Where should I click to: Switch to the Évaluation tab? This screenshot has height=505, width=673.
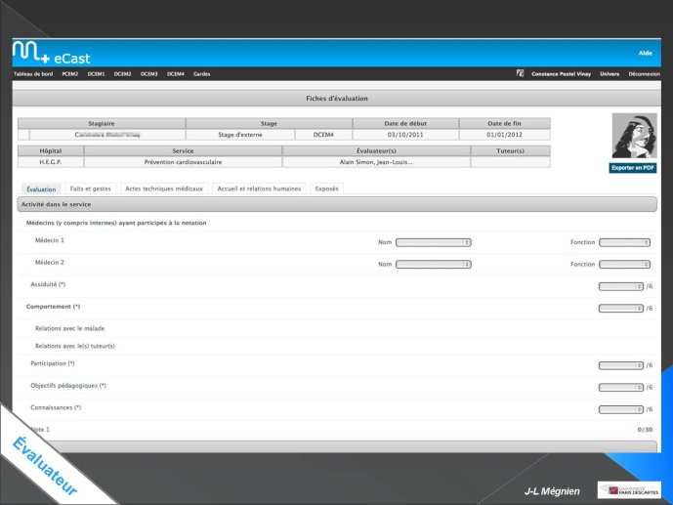coord(41,189)
